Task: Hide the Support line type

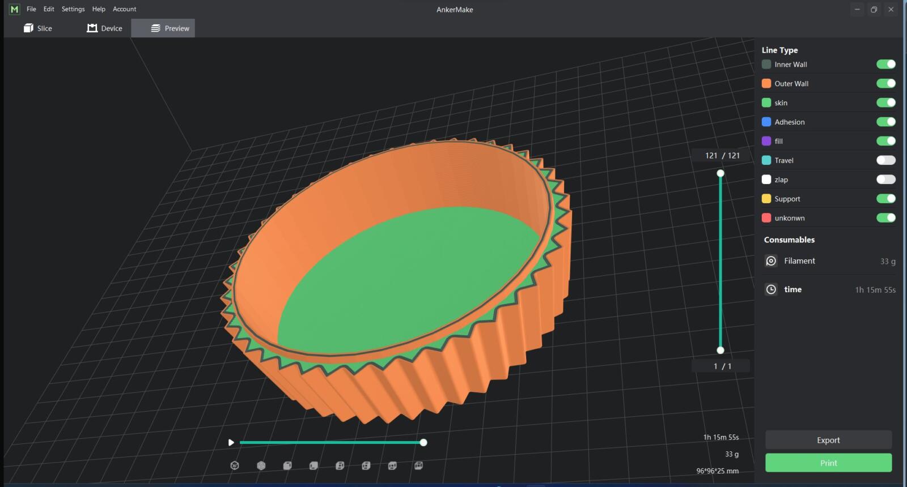Action: pyautogui.click(x=885, y=199)
